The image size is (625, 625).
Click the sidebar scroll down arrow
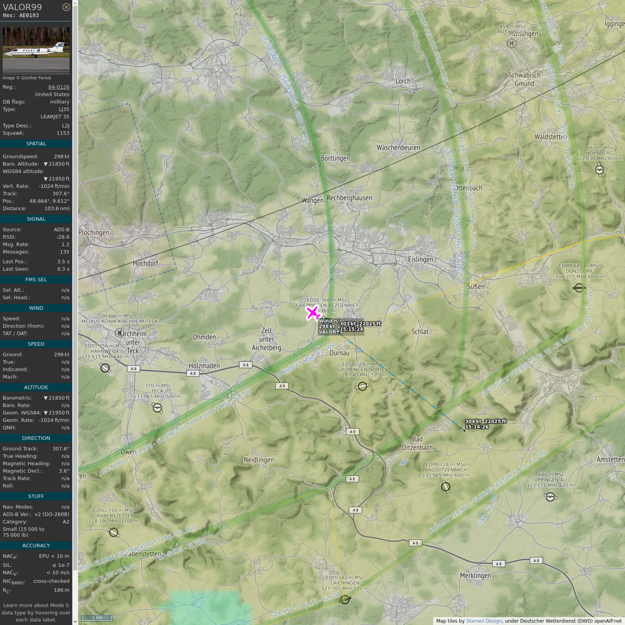pos(75,622)
